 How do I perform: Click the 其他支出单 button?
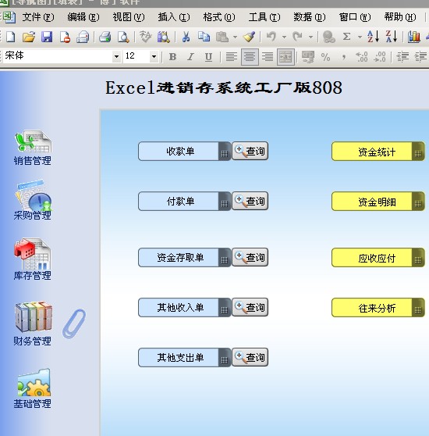(x=184, y=357)
